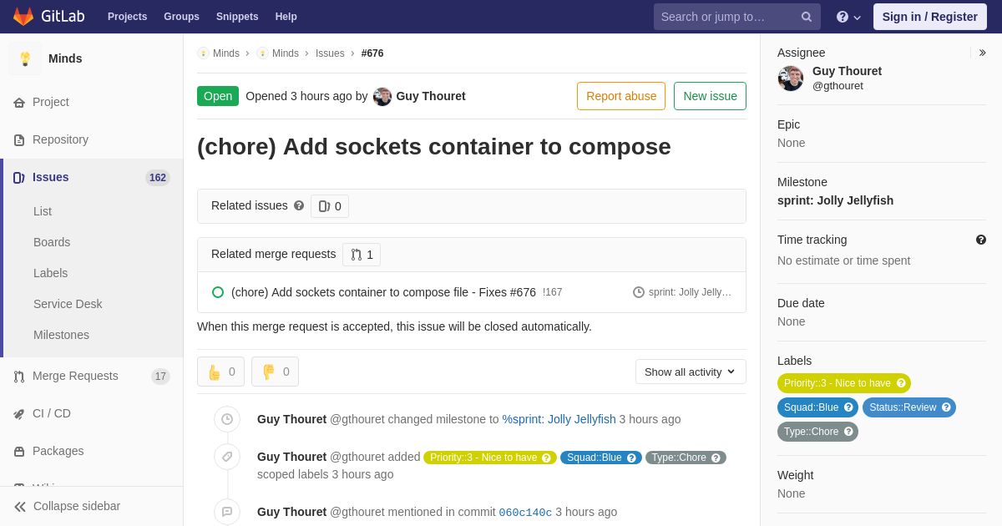Click sprint: Jolly Jellyfish in Milestone sidebar
The width and height of the screenshot is (1002, 526).
point(835,200)
